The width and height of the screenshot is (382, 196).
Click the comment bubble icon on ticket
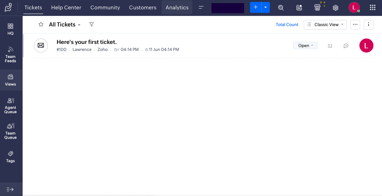pos(346,46)
